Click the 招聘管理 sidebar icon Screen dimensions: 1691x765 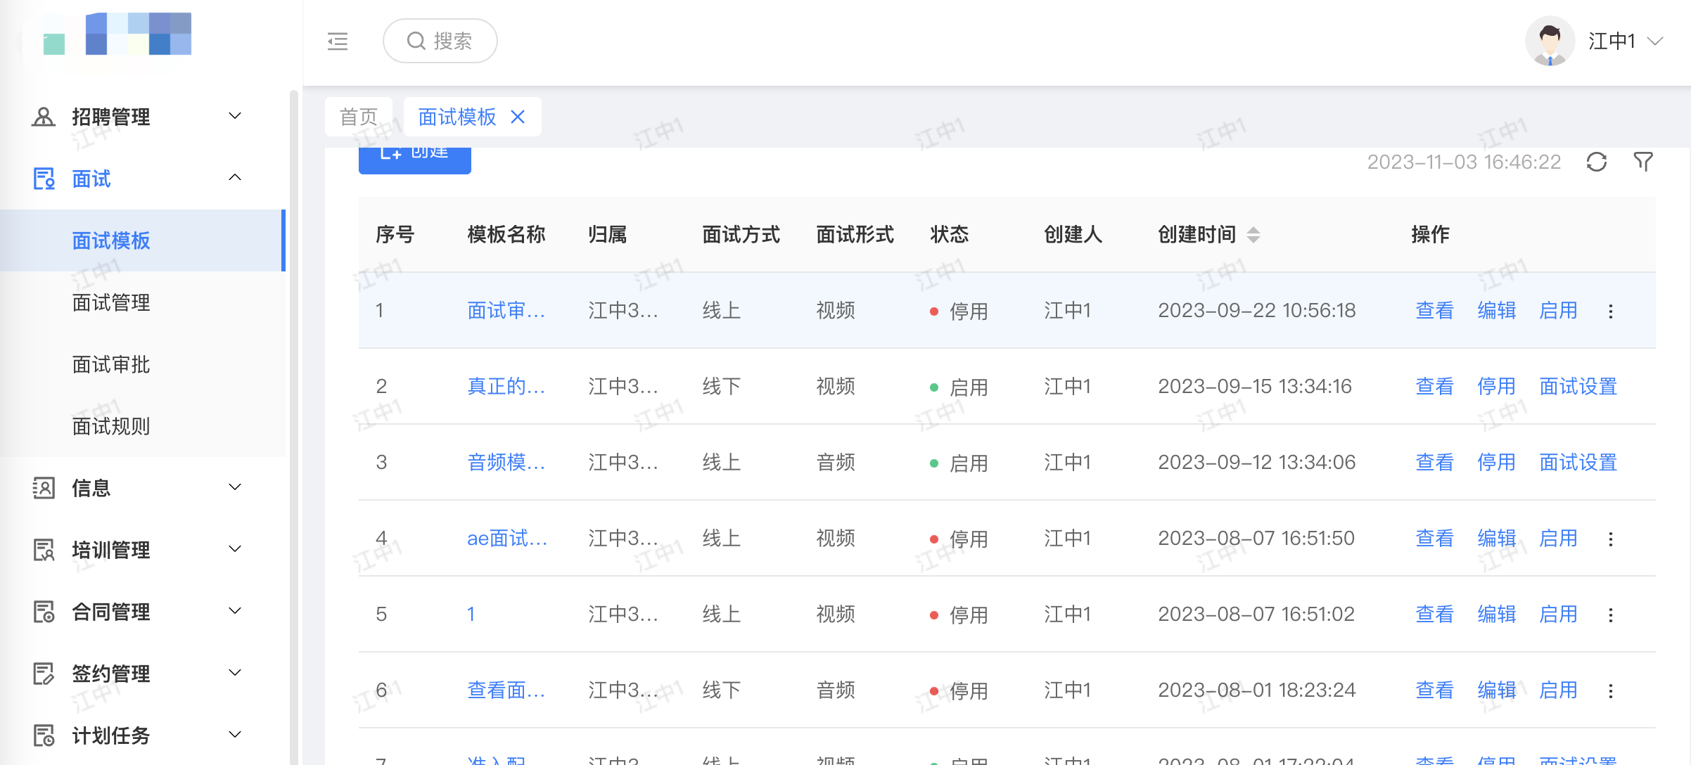(44, 117)
